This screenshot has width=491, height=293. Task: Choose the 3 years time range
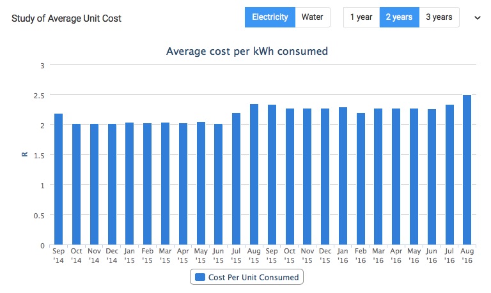coord(439,17)
